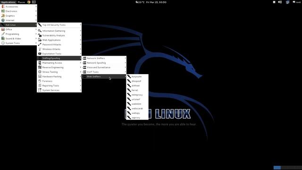Click the Reverse Engineering icon
The width and height of the screenshot is (302, 170).
[x=40, y=67]
